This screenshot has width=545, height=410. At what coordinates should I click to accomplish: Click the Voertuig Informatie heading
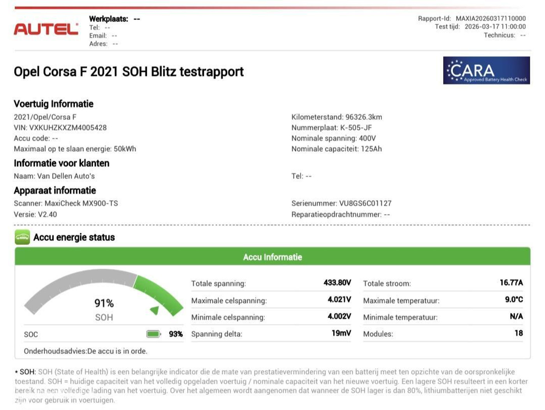click(54, 104)
